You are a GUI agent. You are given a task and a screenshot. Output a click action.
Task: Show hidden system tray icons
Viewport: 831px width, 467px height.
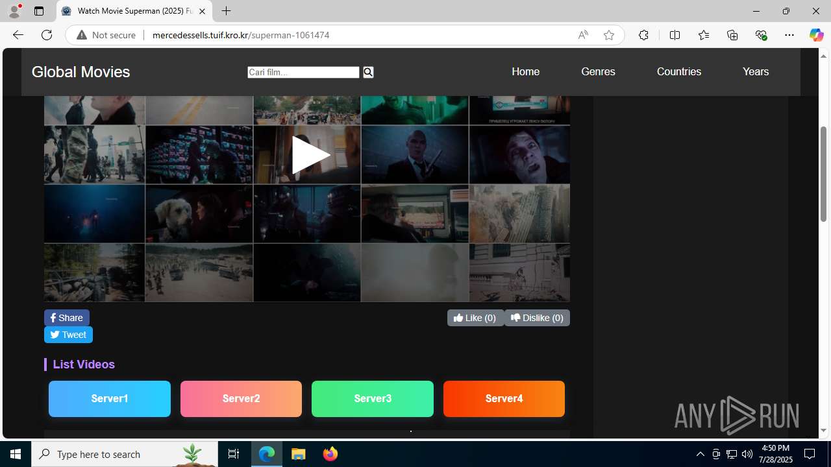[700, 454]
